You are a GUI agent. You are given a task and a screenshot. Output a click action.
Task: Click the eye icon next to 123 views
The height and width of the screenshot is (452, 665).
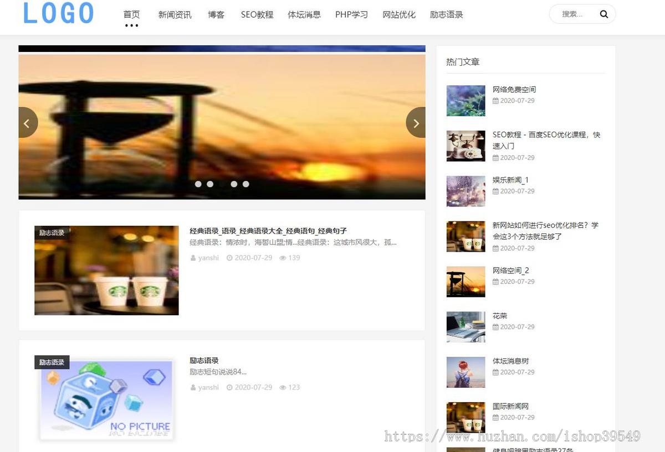coord(283,387)
